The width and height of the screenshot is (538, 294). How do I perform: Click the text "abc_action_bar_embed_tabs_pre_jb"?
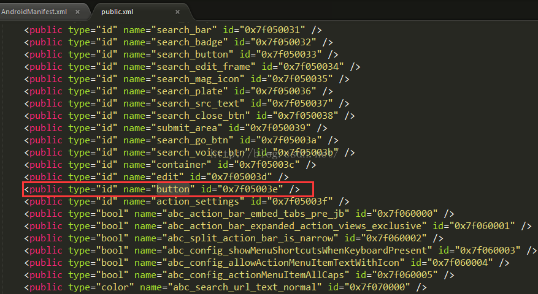pos(256,214)
